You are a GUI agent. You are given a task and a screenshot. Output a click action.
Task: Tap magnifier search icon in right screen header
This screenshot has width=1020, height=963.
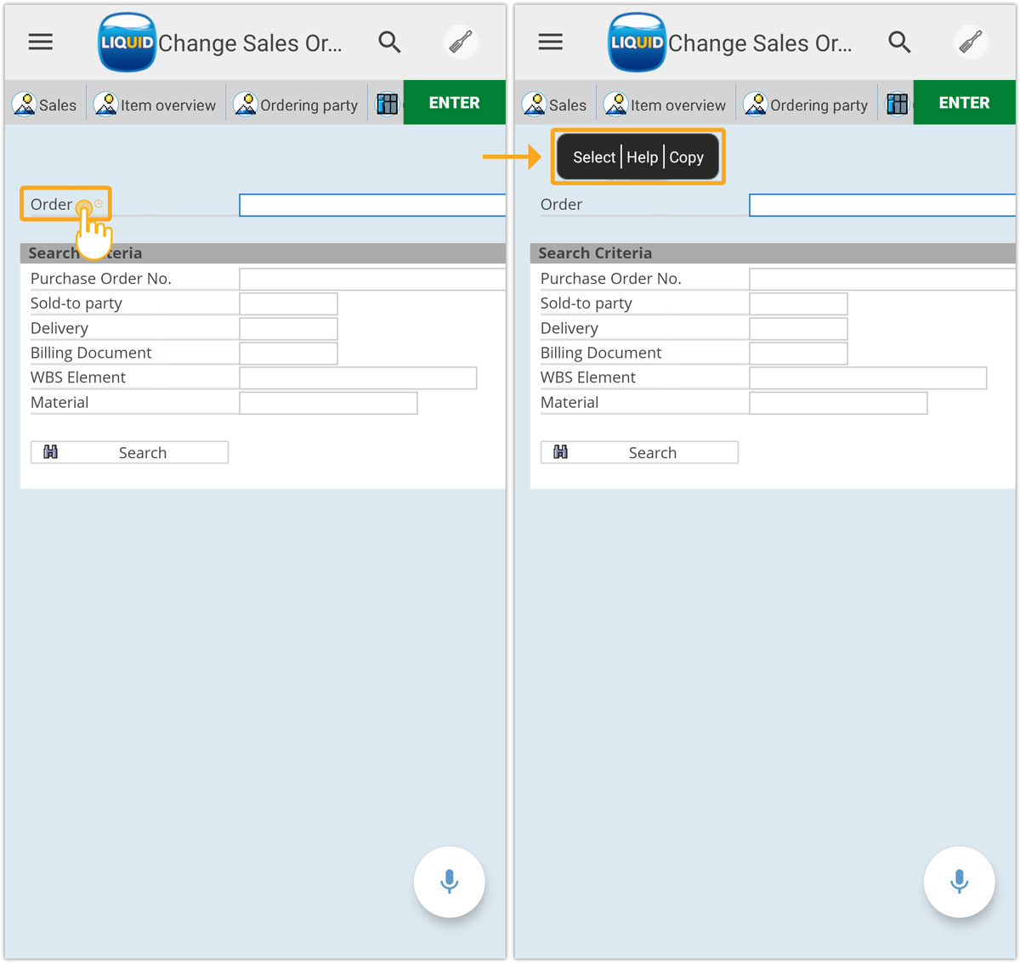point(899,42)
